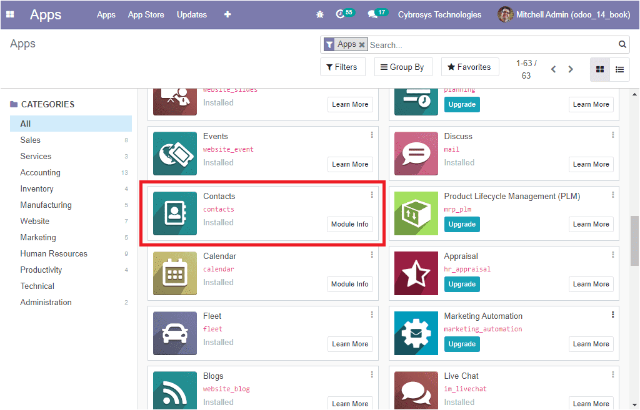640x410 pixels.
Task: Click the Calendar app icon
Action: coord(175,273)
